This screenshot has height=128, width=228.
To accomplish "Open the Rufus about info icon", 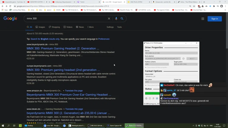I will pyautogui.click(x=150, y=98).
